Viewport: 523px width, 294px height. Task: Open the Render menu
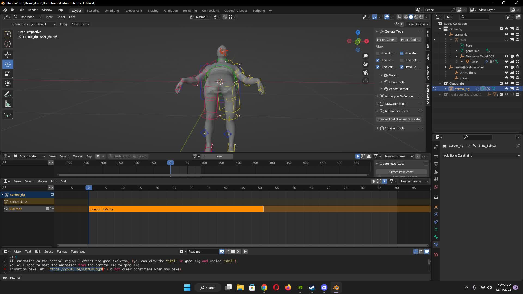point(32,10)
